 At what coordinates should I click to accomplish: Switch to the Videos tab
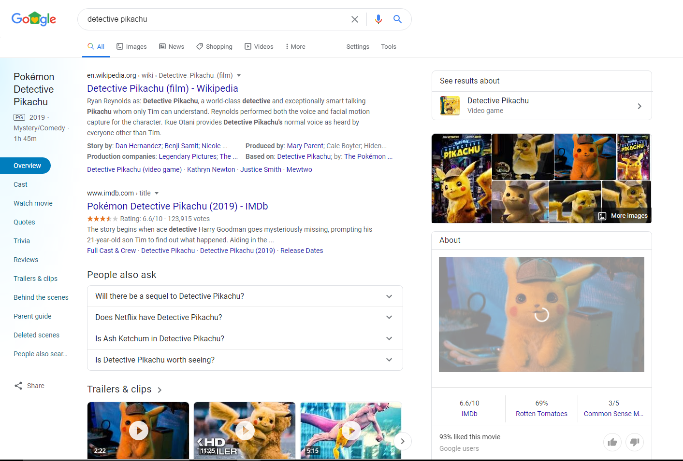point(259,47)
